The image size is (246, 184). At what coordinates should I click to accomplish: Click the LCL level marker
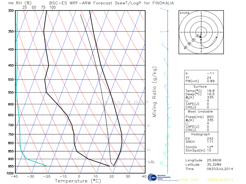coord(151,162)
